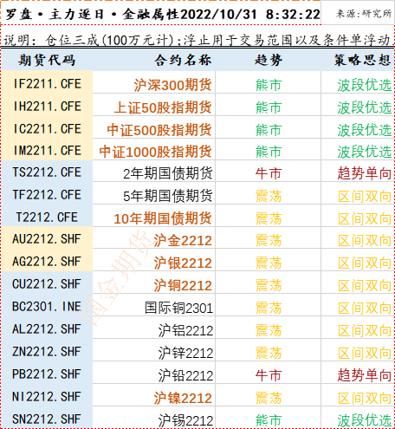Click 震荡 trend in TF2212.CFE row

tap(269, 196)
